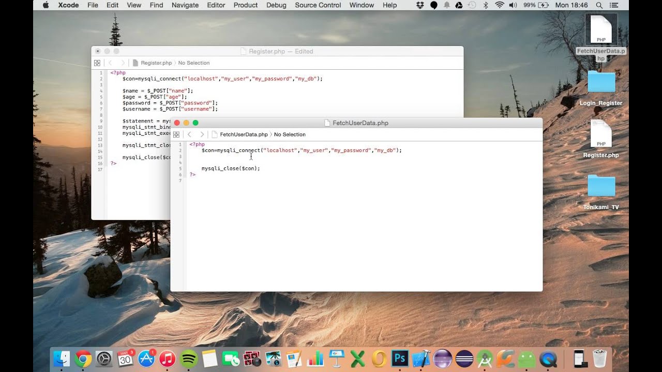Open App Store from the dock

click(146, 358)
